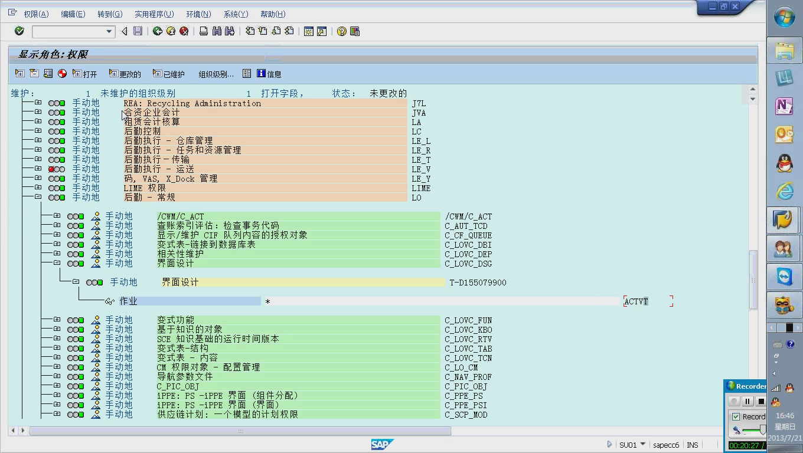The image size is (803, 453).
Task: Click the legend list icon beside 信息
Action: tap(247, 74)
